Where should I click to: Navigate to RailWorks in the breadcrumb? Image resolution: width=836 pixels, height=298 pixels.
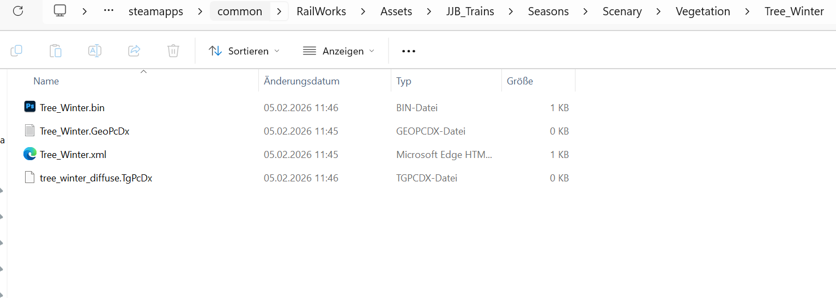(x=321, y=11)
